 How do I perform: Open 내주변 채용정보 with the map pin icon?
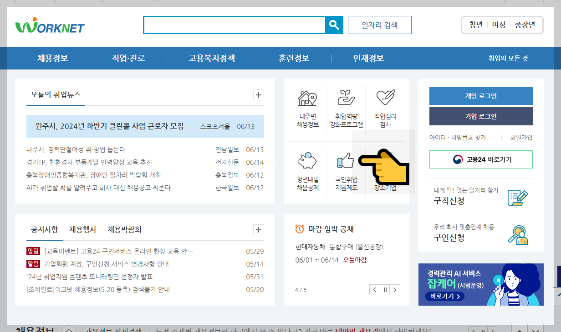coord(308,98)
